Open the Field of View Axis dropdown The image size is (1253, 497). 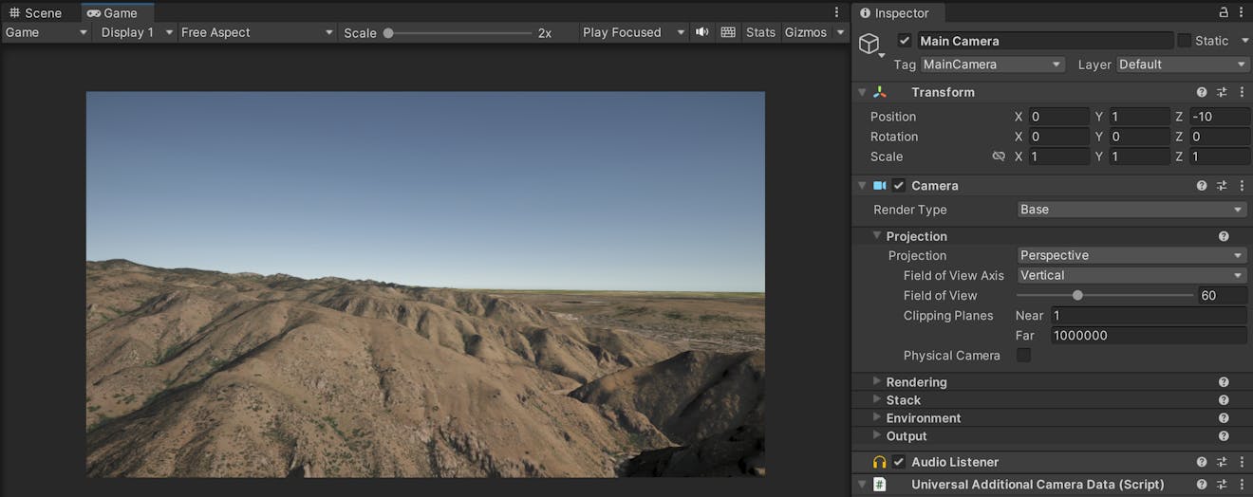coord(1131,275)
